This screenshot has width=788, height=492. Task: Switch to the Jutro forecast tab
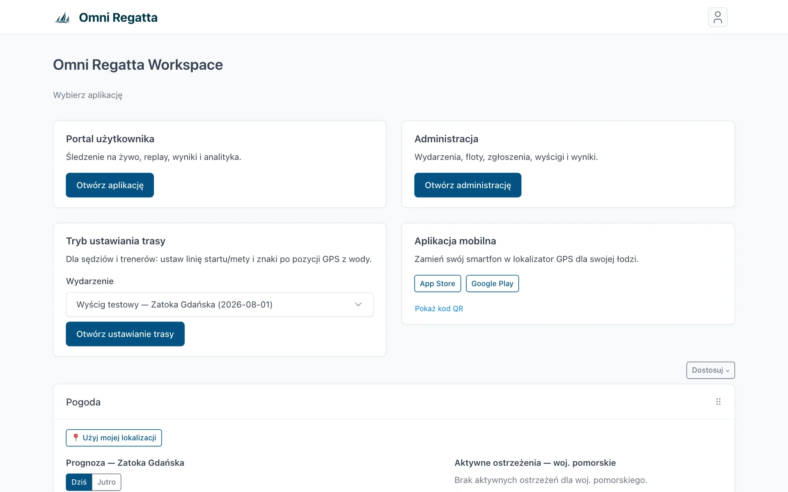[x=107, y=482]
